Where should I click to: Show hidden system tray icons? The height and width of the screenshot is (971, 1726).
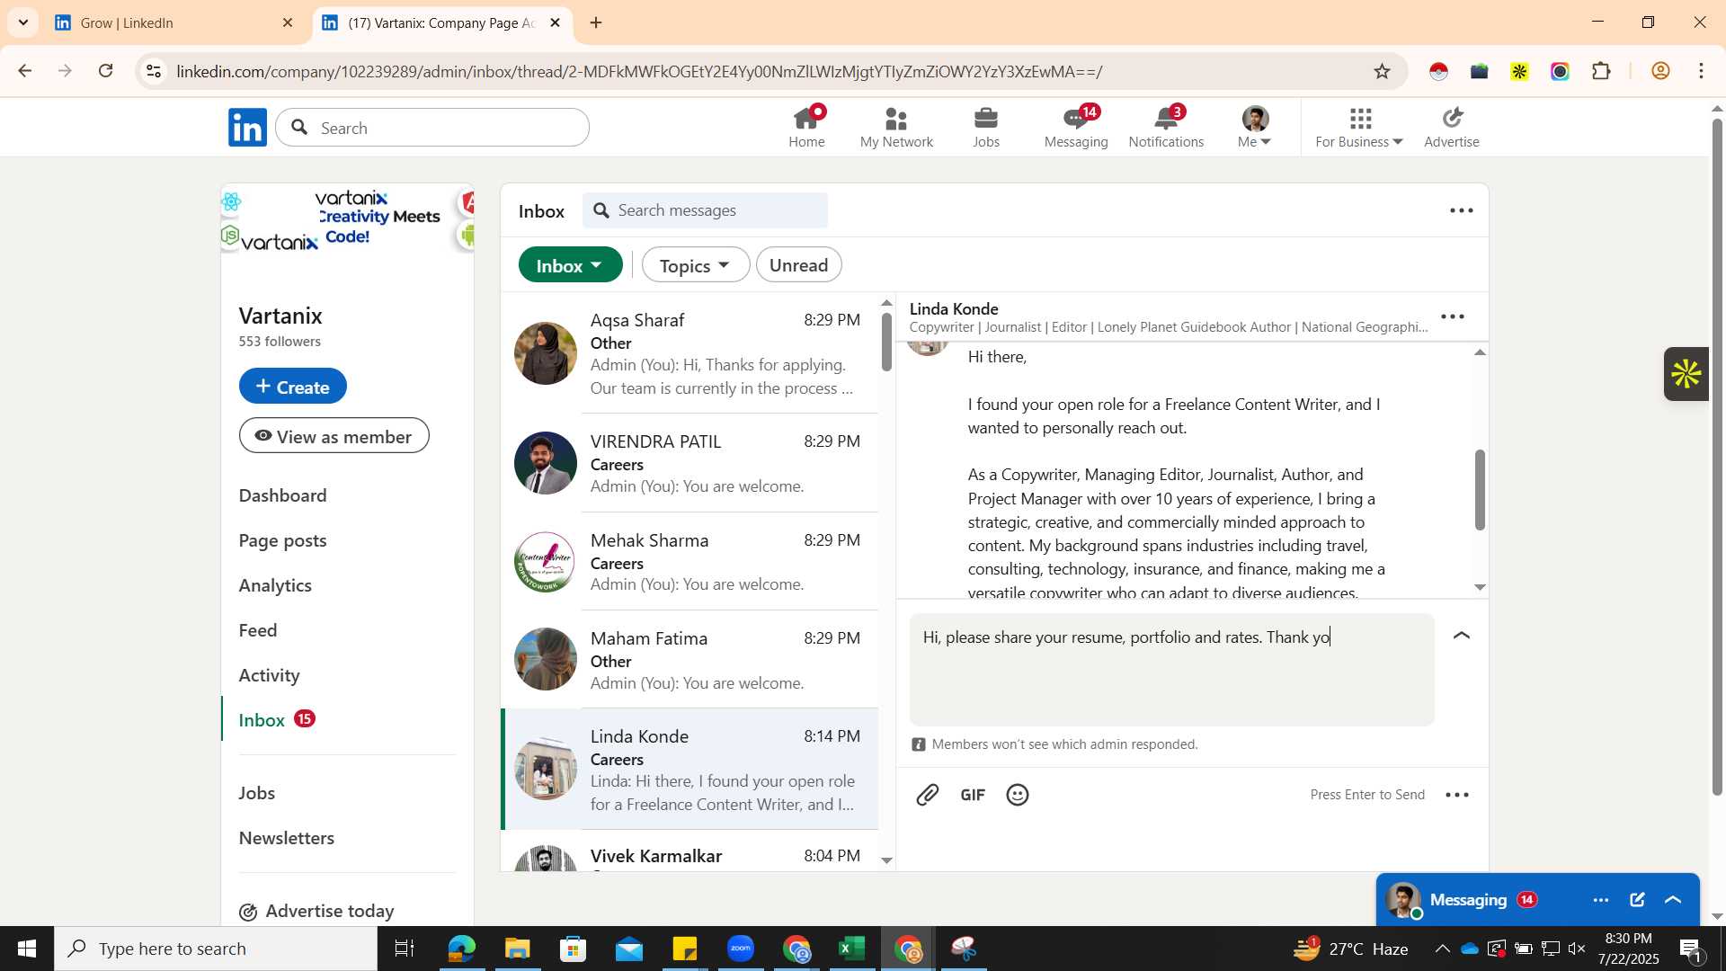pos(1442,949)
